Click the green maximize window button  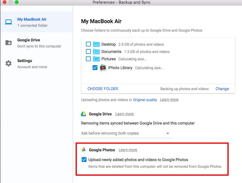click(17, 2)
